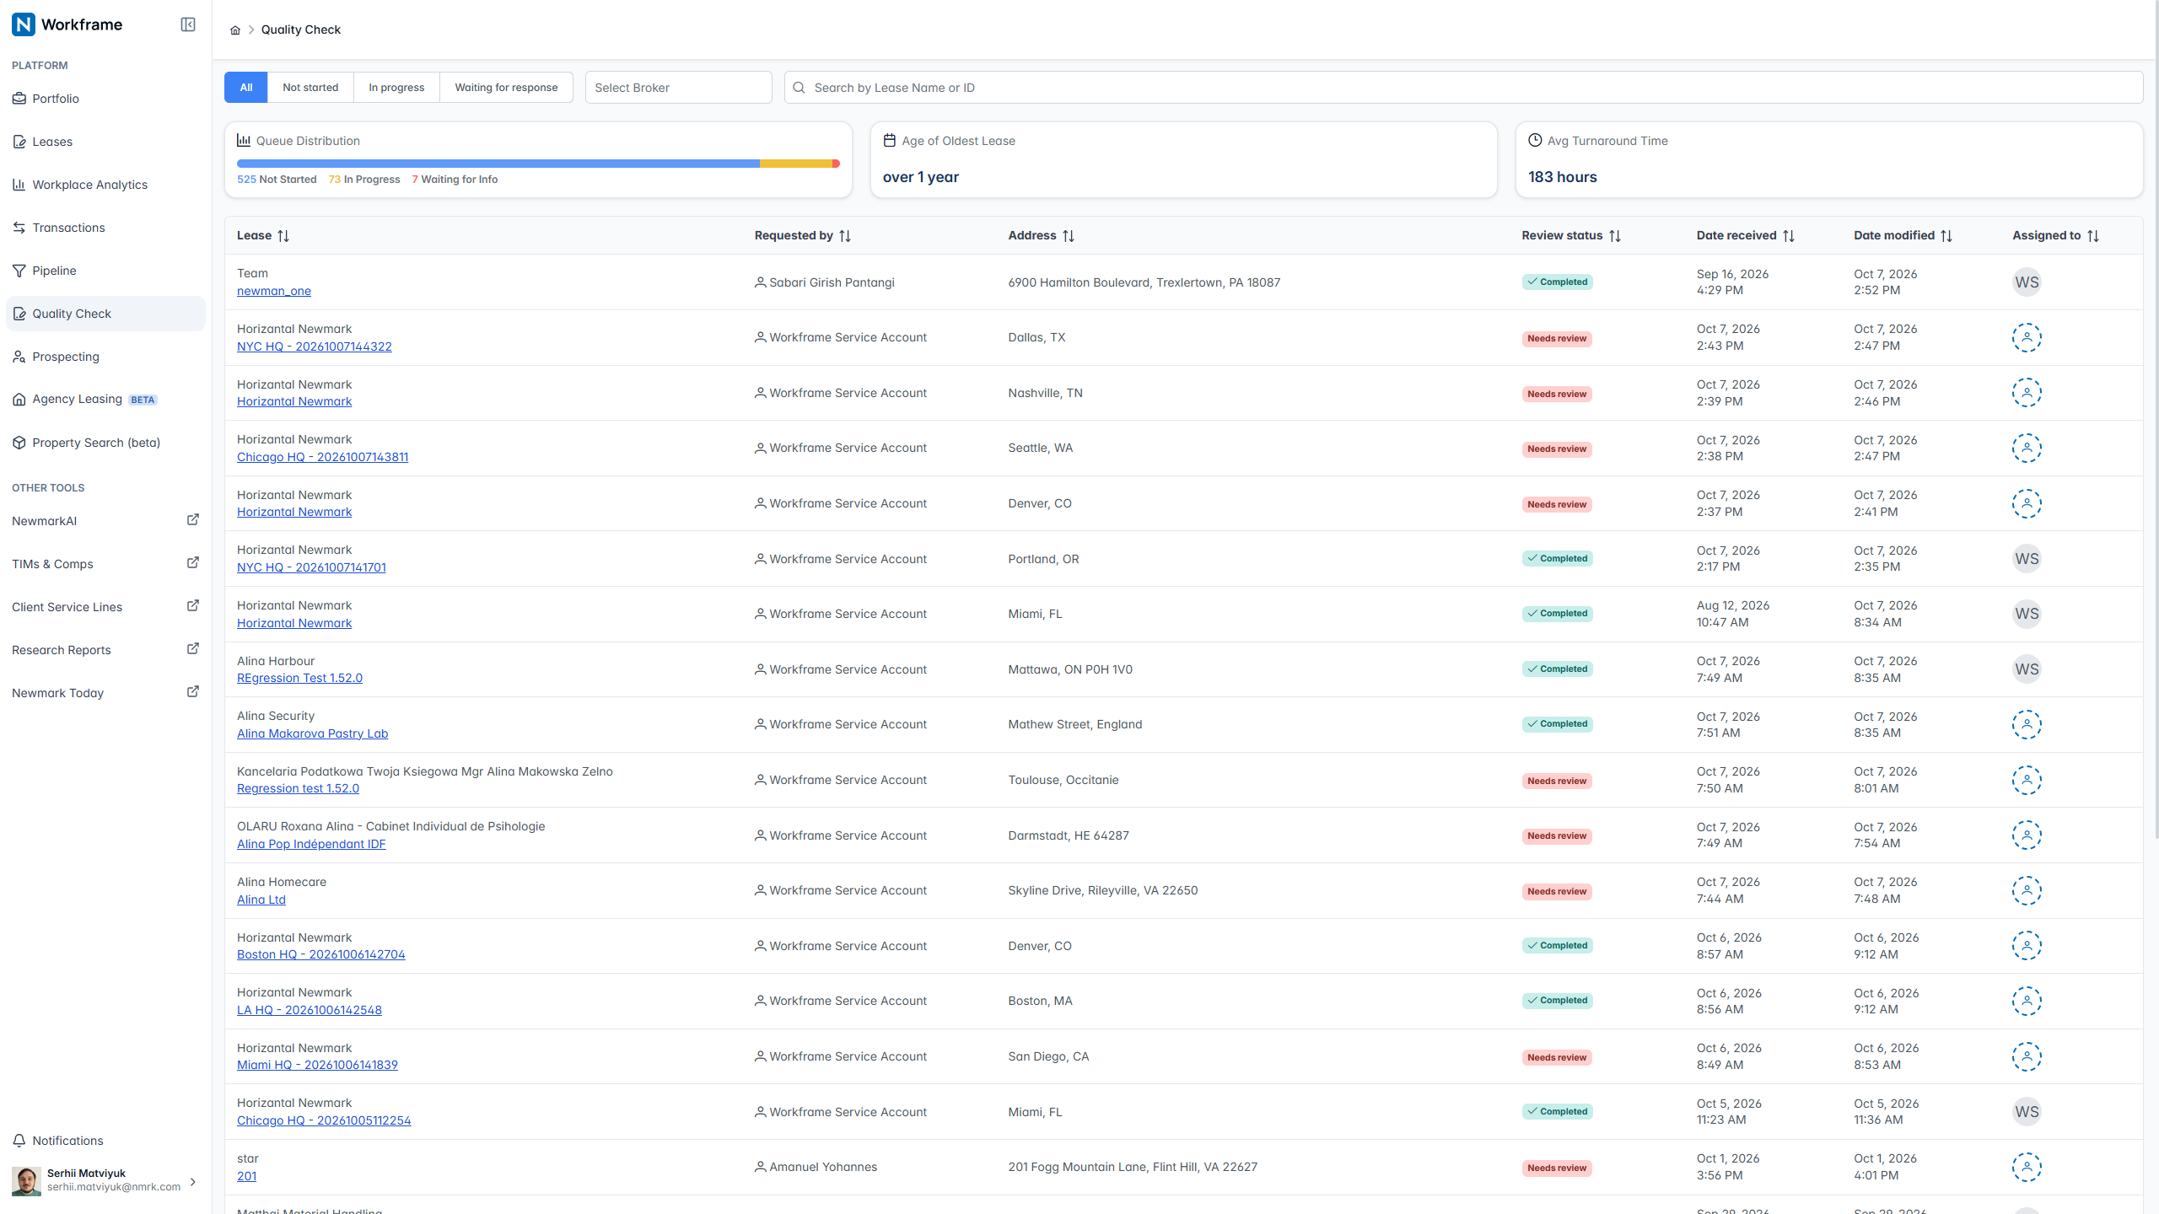
Task: Filter by In progress
Action: (396, 88)
